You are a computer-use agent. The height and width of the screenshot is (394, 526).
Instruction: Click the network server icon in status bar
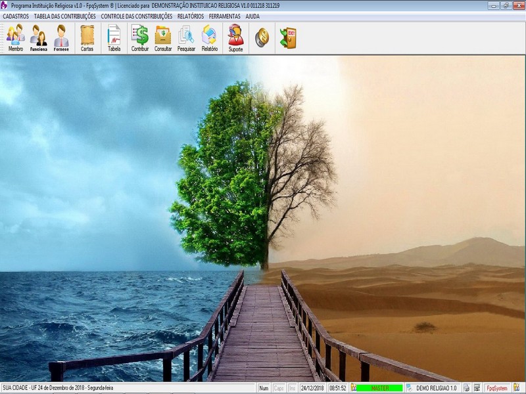coord(477,388)
